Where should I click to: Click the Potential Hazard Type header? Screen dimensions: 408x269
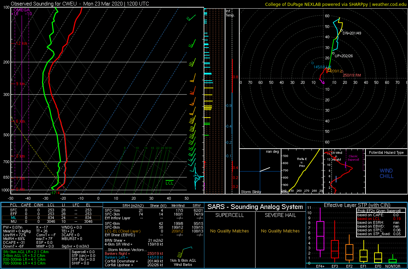click(386, 153)
